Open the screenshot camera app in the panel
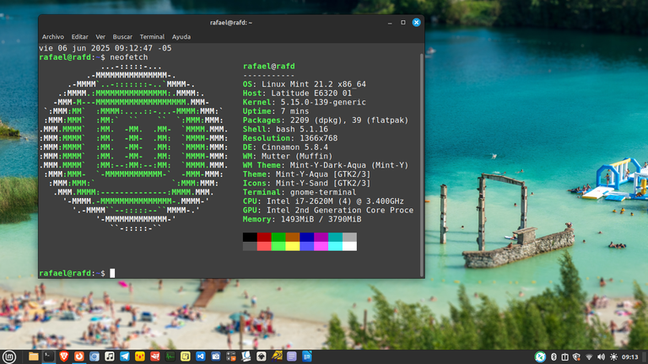The height and width of the screenshot is (364, 648). 216,356
